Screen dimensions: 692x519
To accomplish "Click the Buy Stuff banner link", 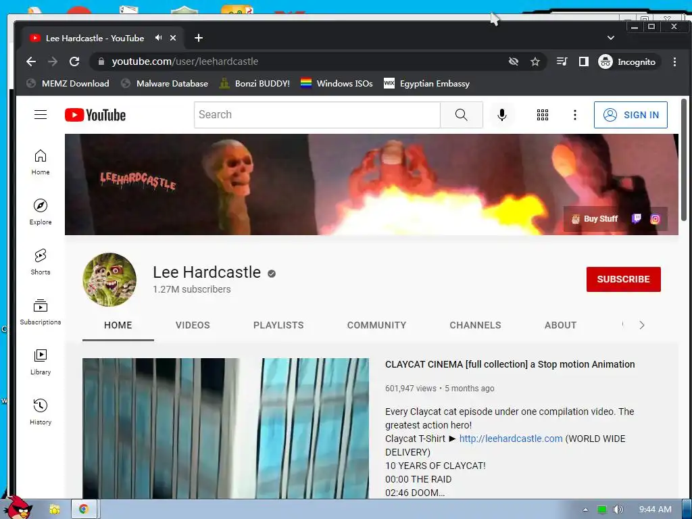I will pos(595,219).
